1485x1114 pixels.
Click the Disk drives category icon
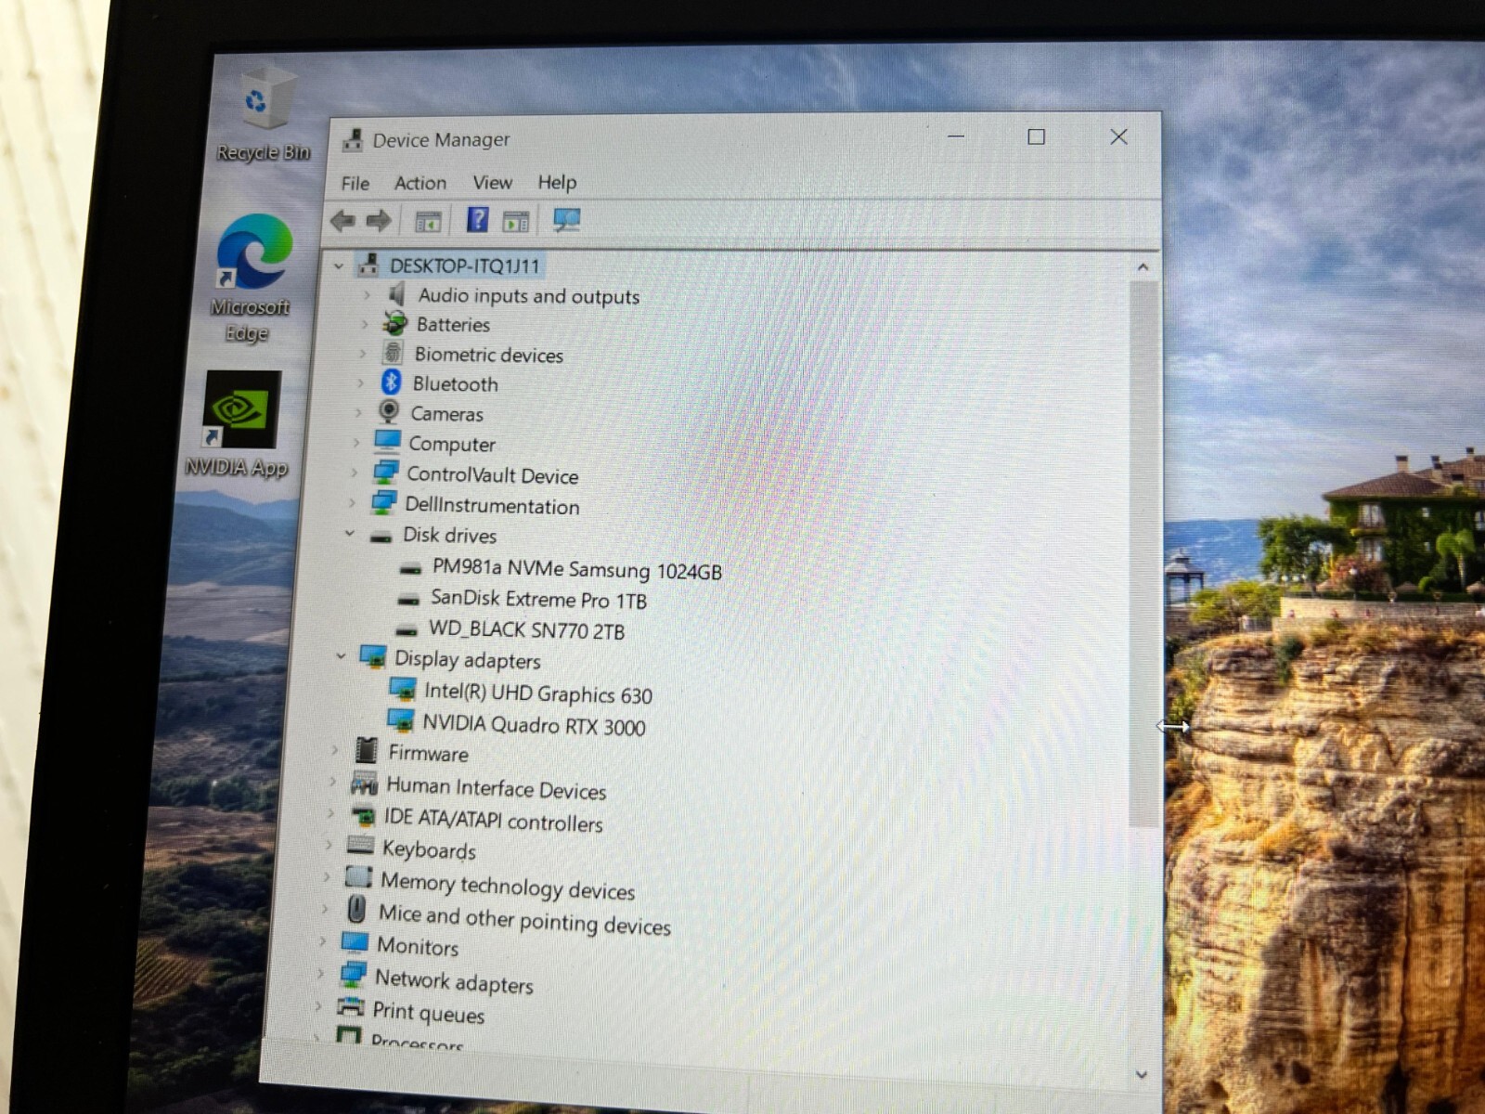coord(380,536)
